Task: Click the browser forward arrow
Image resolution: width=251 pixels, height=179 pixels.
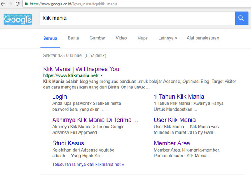Action: [10, 4]
